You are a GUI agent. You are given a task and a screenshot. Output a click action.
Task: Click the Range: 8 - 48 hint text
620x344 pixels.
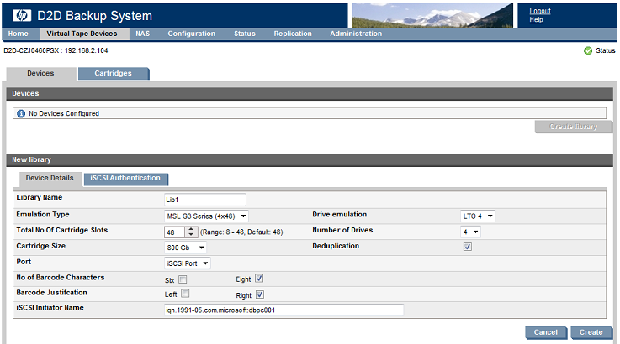[x=241, y=232]
